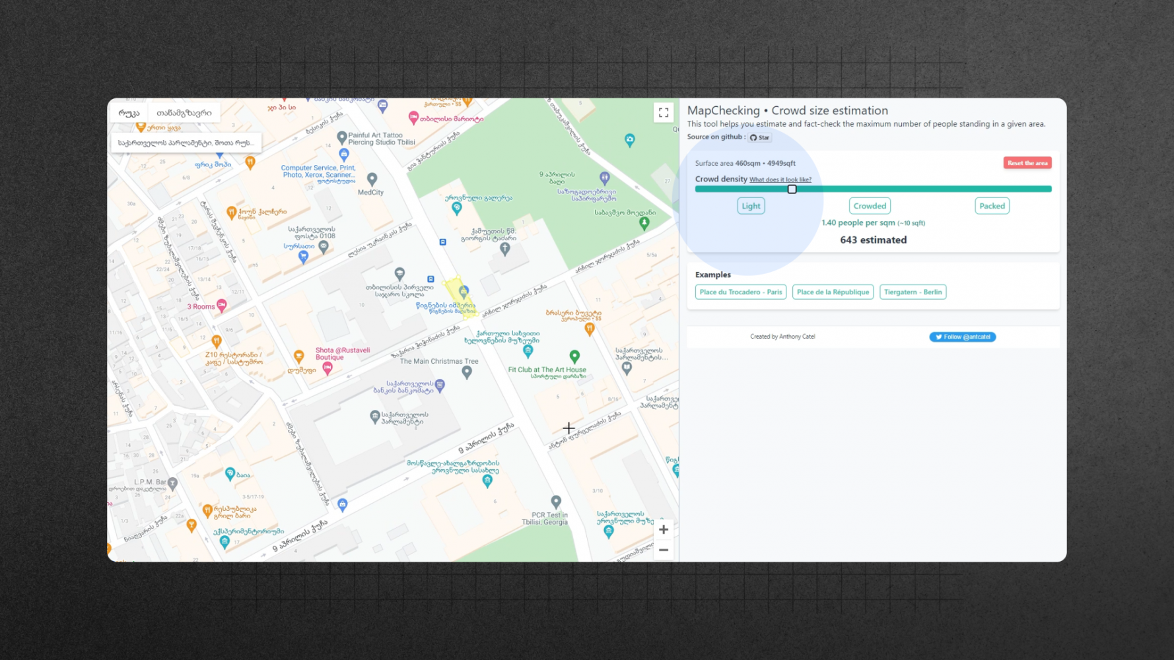
Task: Select The Main Christmas Tree marker
Action: (467, 372)
